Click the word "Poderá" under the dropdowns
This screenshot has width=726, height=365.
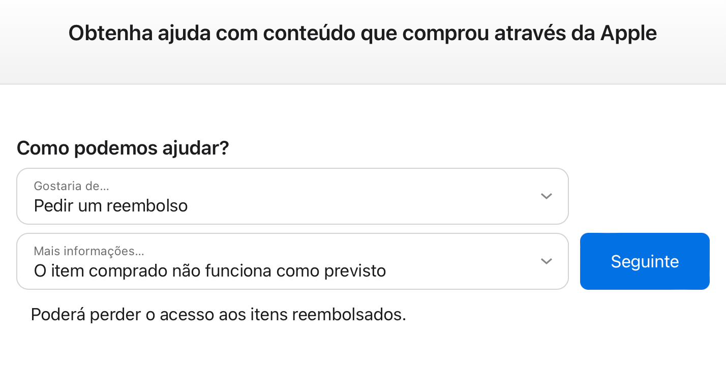[x=57, y=315]
